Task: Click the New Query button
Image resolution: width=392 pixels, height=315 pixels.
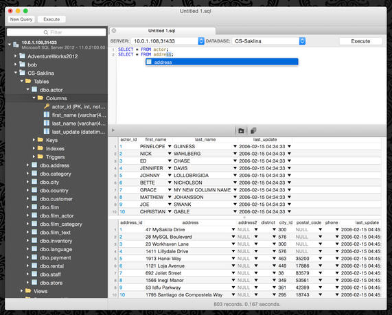Action: pos(21,19)
